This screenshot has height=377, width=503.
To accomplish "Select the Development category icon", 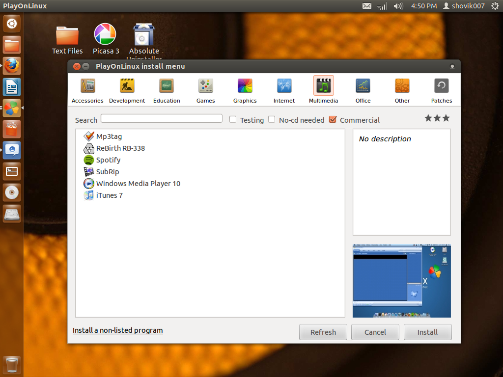I will tap(127, 90).
